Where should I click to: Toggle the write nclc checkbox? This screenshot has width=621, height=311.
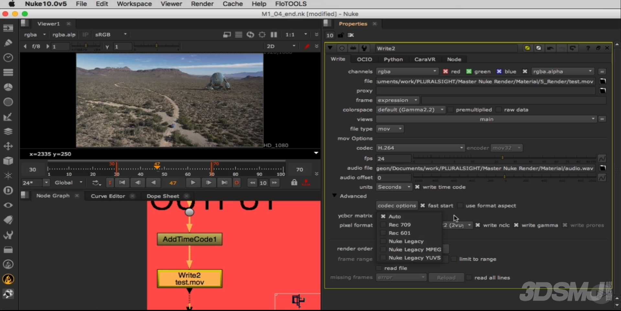coord(478,225)
